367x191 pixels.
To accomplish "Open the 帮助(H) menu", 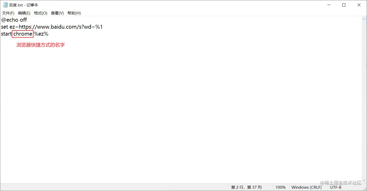I will [74, 13].
